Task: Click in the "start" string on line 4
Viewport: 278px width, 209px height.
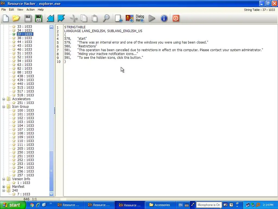Action: click(x=82, y=39)
